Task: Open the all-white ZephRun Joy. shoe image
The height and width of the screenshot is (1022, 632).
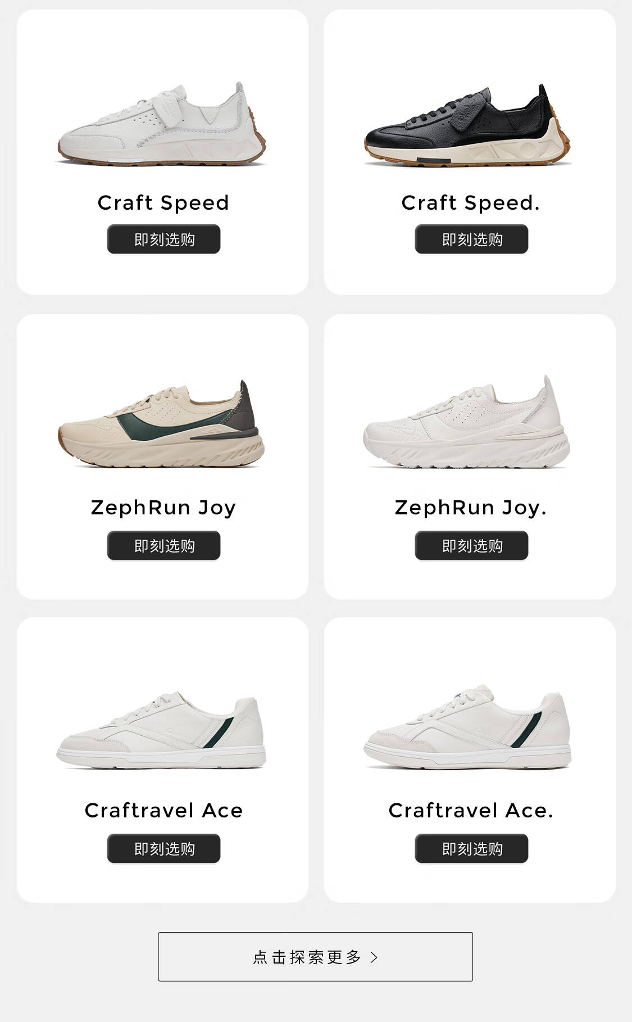Action: click(467, 422)
